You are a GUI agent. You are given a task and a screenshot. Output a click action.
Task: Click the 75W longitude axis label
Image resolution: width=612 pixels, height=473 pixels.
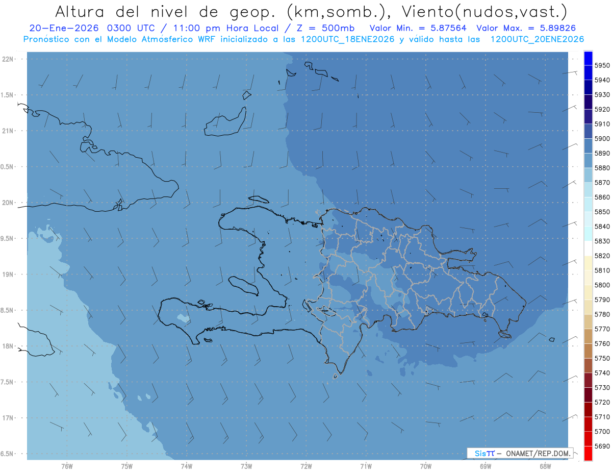coord(127,466)
